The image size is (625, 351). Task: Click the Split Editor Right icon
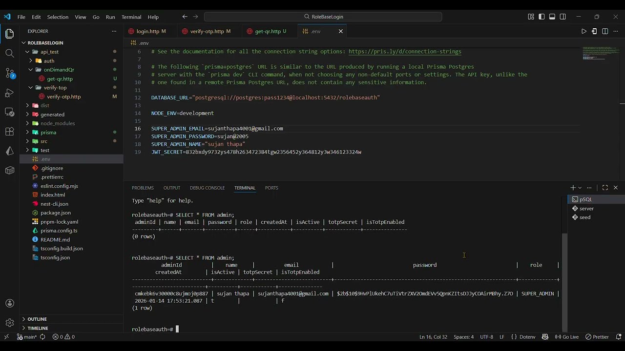click(x=605, y=31)
